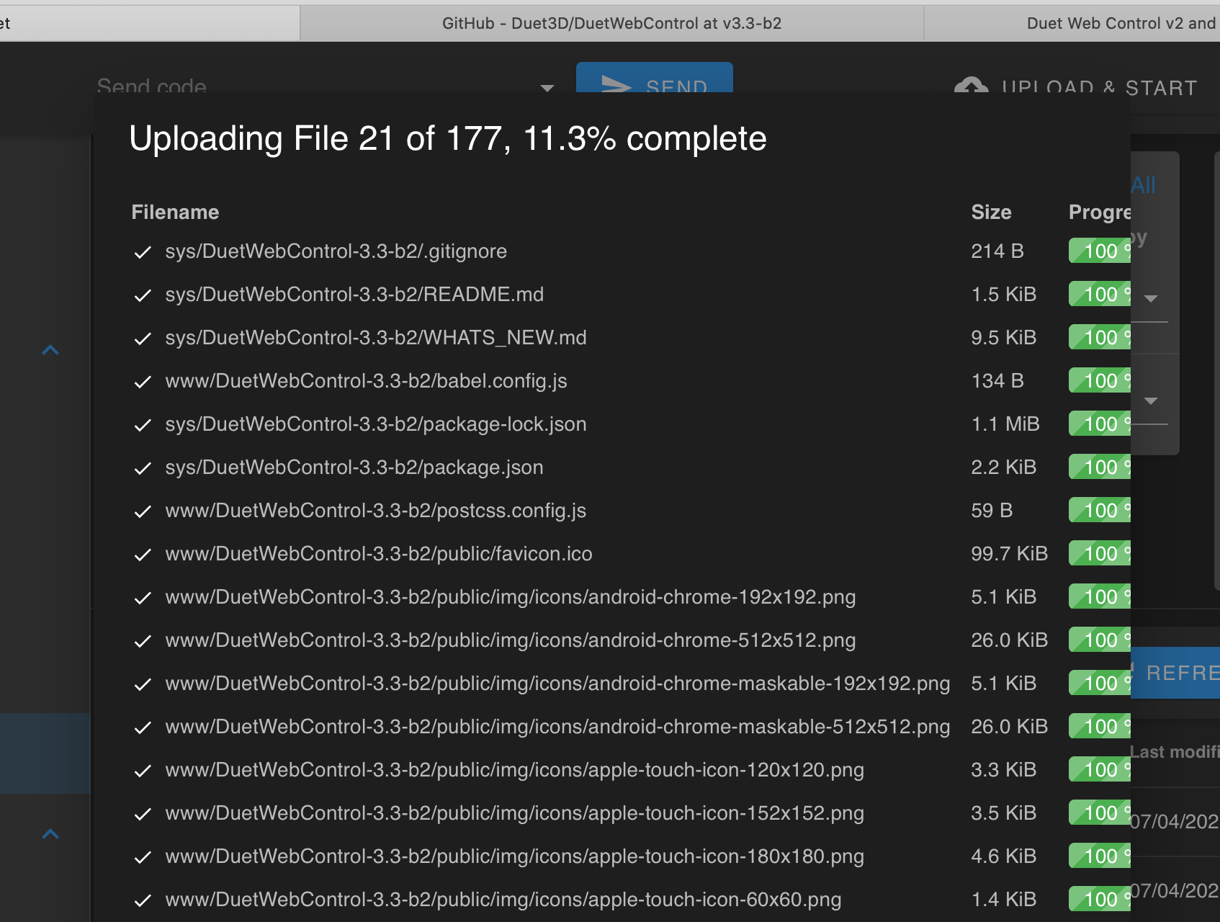The width and height of the screenshot is (1220, 922).
Task: Click the 214 B size value
Action: coord(997,251)
